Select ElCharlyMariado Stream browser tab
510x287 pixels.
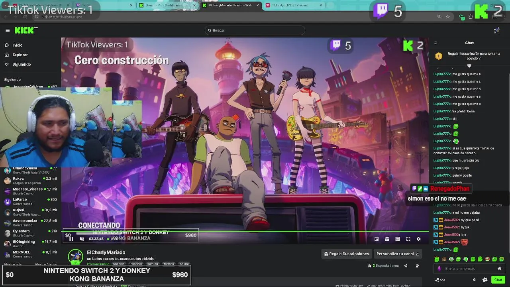point(230,5)
